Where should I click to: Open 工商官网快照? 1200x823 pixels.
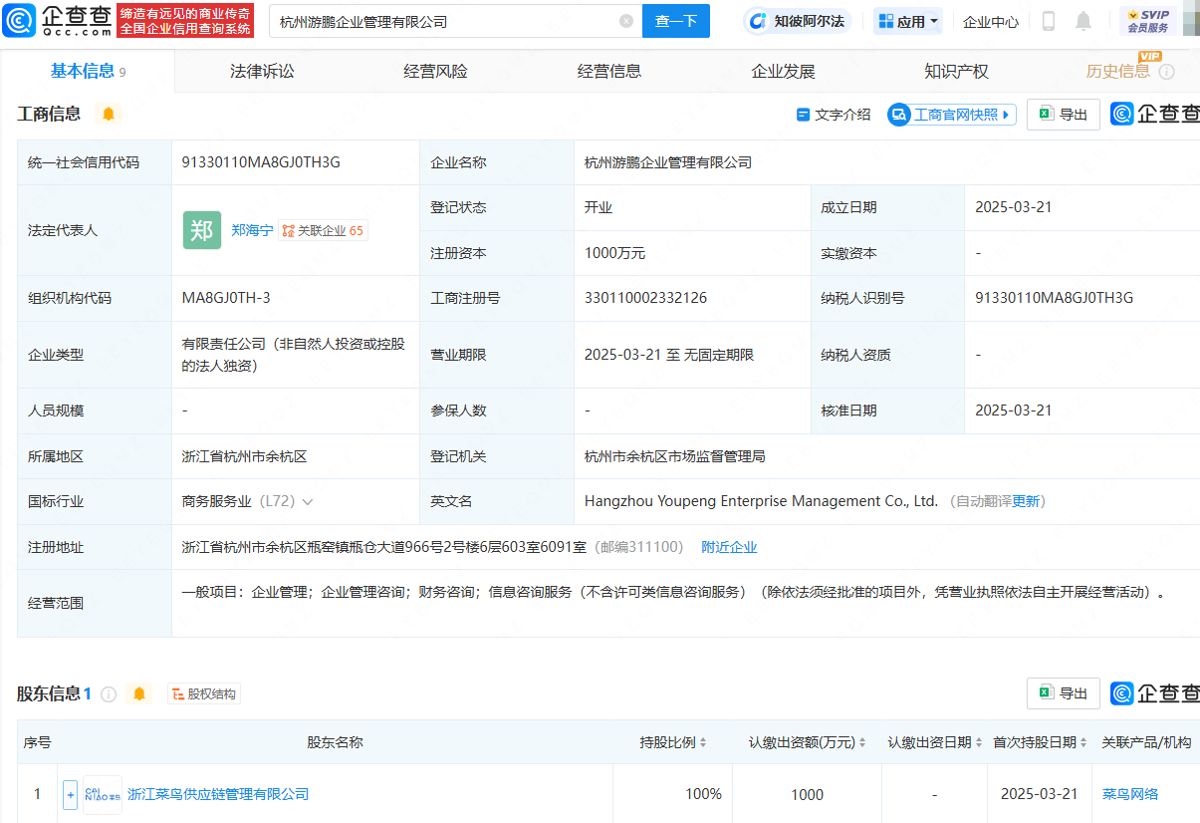click(951, 115)
